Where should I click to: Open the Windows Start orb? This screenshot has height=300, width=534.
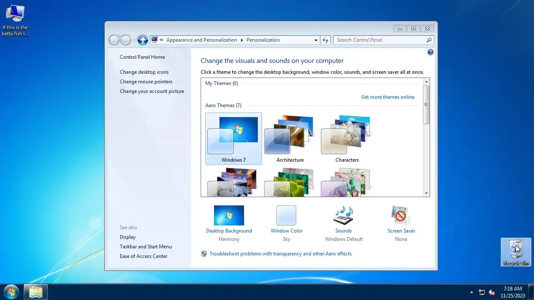click(11, 292)
